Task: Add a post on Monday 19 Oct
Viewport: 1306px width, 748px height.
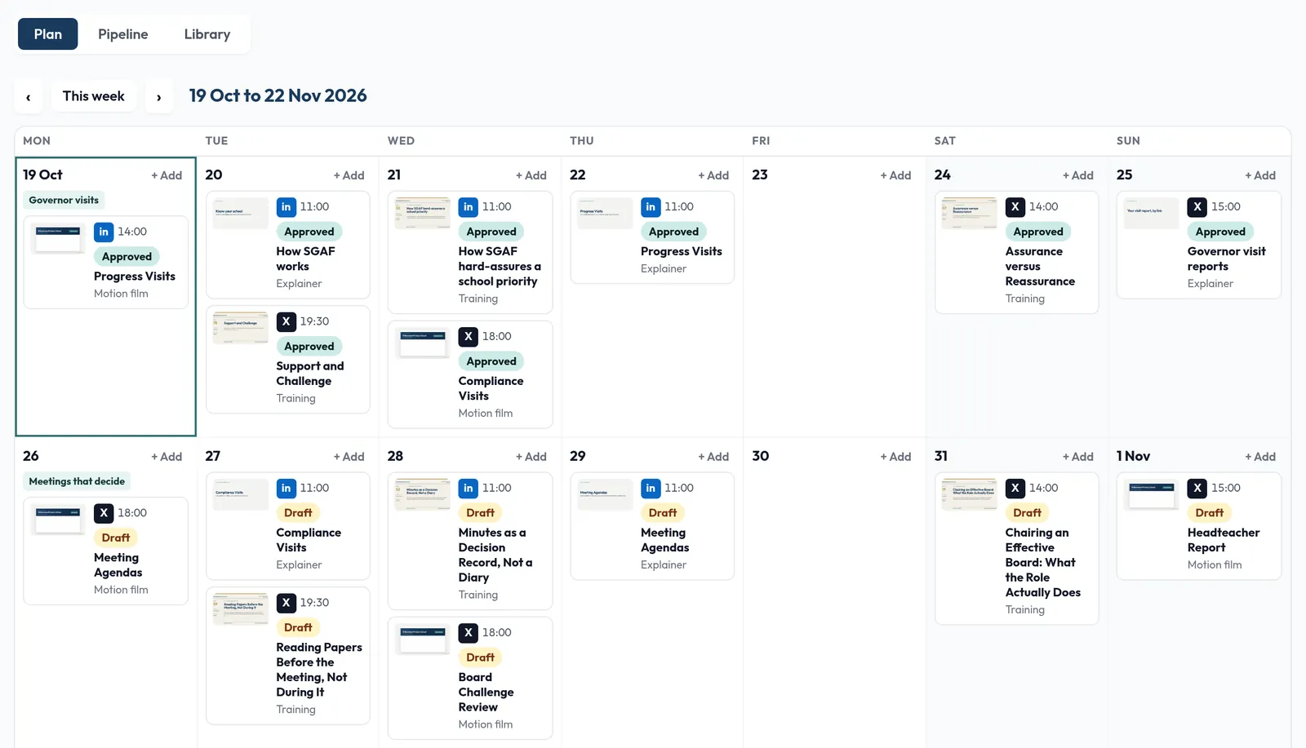Action: click(x=167, y=175)
